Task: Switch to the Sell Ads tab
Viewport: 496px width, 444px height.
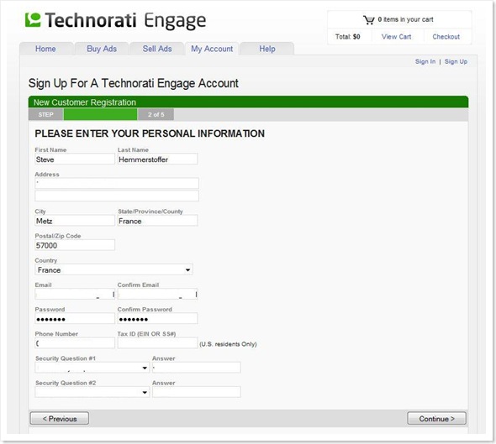Action: [x=157, y=49]
